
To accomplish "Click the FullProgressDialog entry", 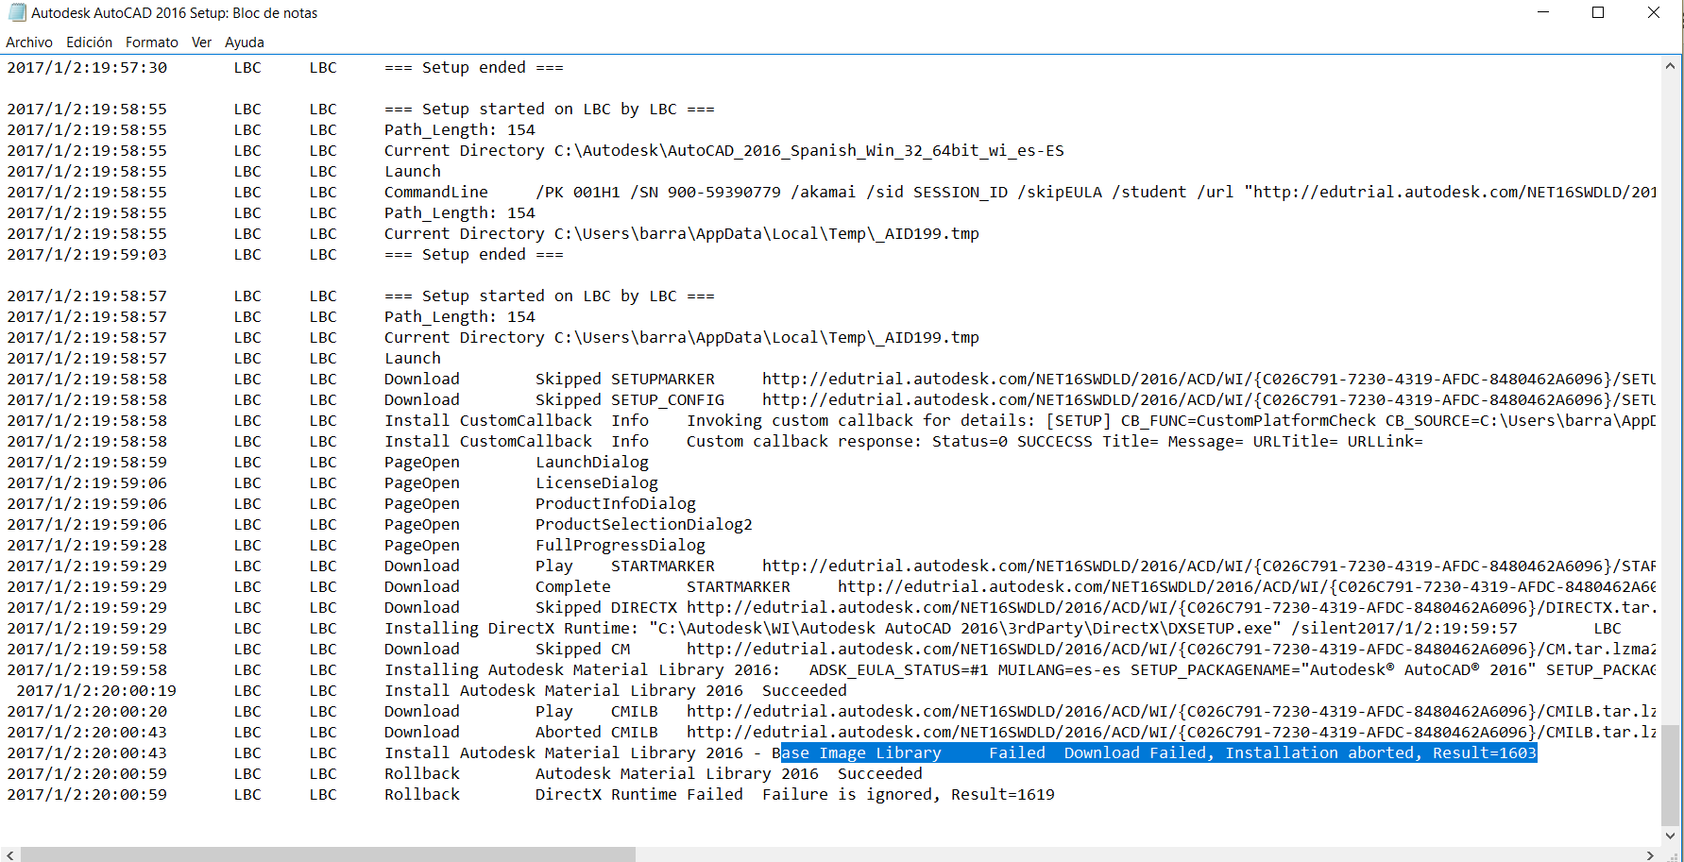I will [x=621, y=546].
